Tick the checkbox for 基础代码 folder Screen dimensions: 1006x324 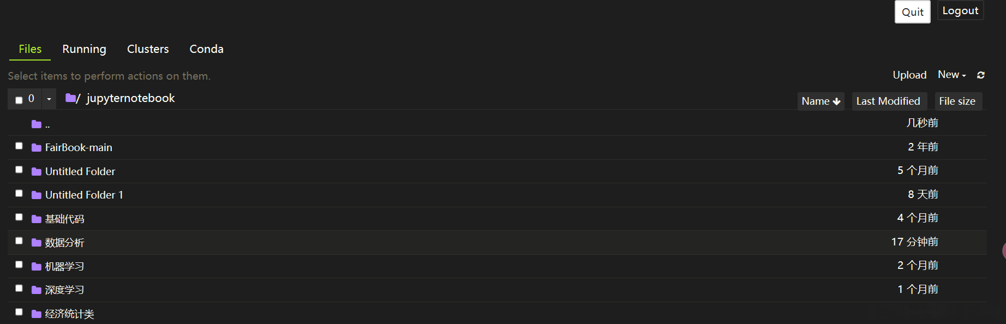[19, 217]
